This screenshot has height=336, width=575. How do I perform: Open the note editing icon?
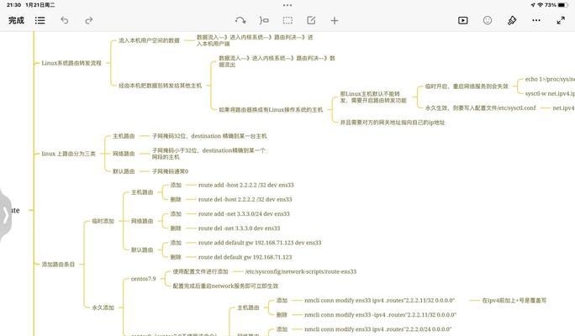(311, 20)
